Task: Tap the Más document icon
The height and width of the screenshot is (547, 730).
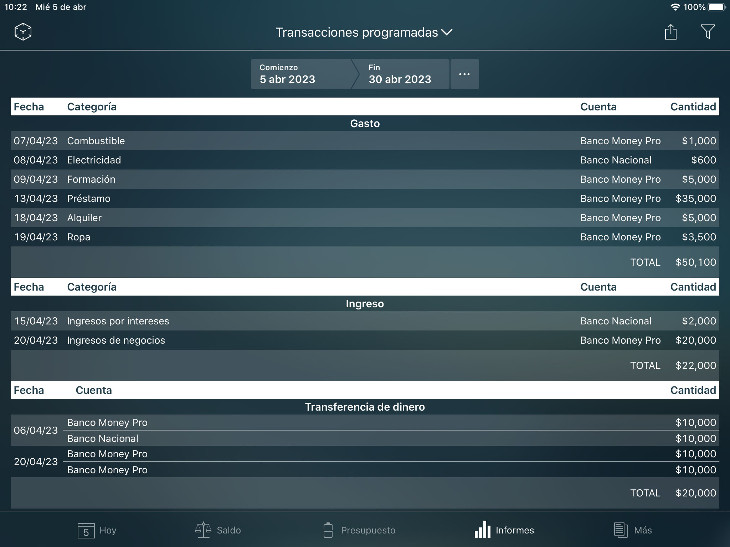Action: coord(620,530)
